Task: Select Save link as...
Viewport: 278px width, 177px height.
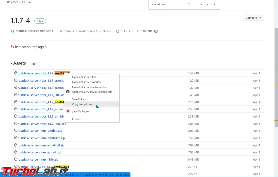Action: click(80, 99)
